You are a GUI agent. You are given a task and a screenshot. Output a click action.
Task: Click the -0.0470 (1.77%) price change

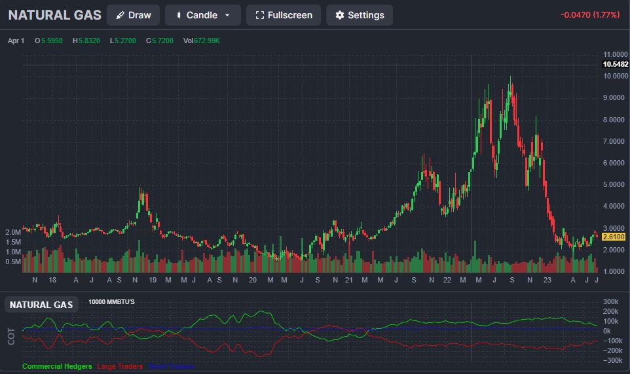[x=590, y=15]
